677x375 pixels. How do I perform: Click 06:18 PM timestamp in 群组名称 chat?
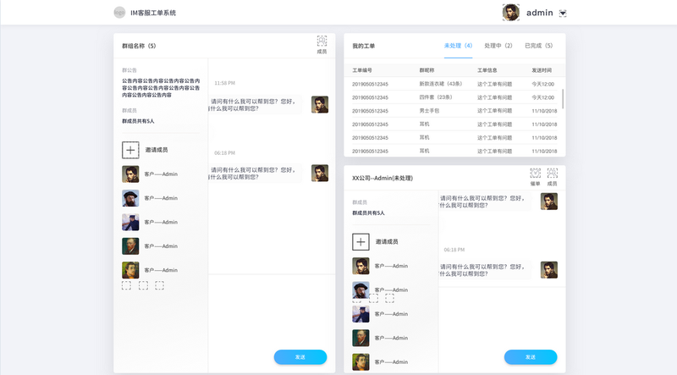(x=224, y=153)
